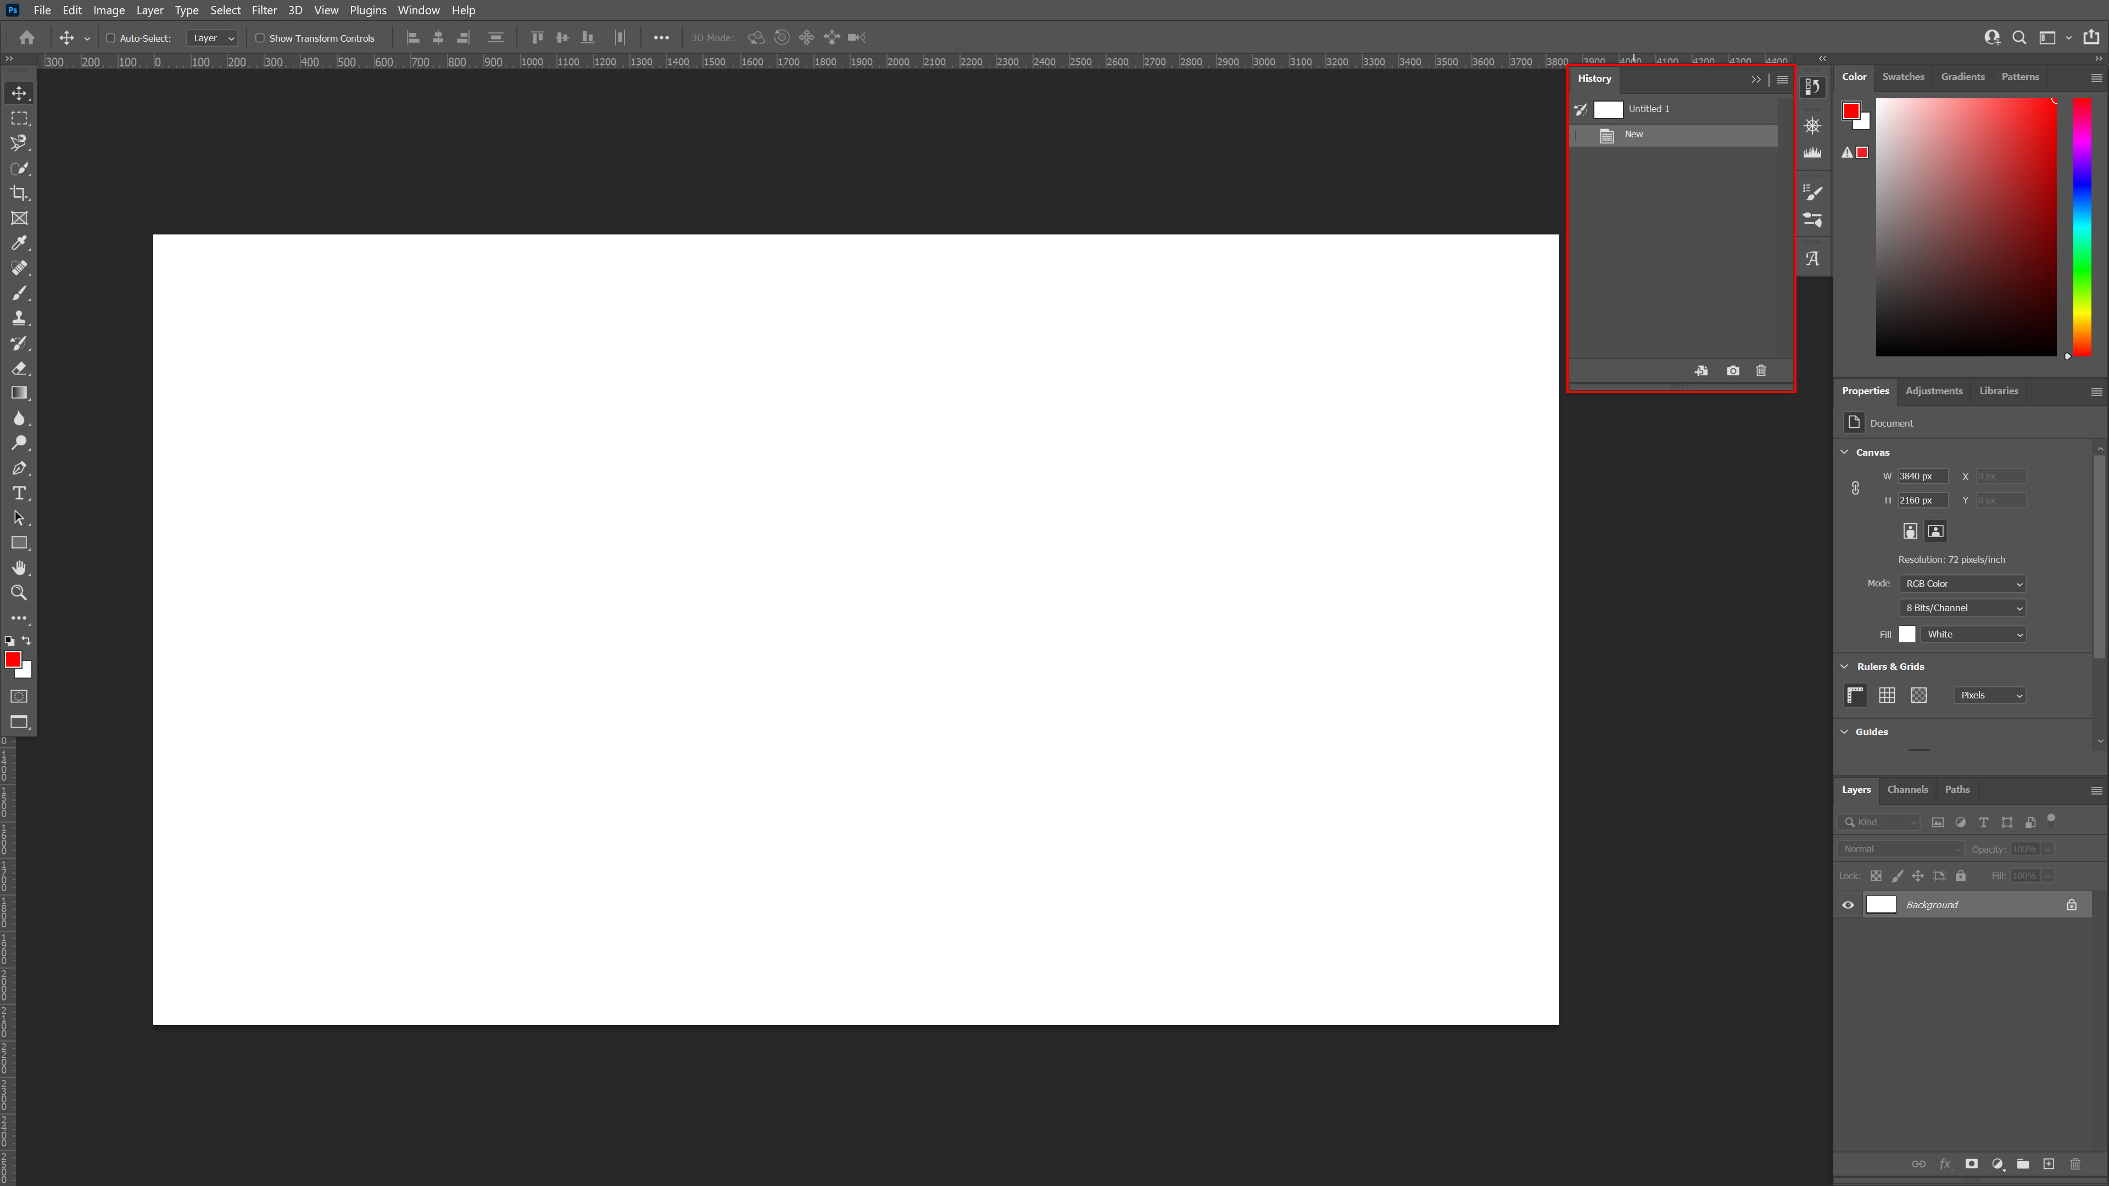
Task: Open the RGB Color mode dropdown
Action: (x=1962, y=584)
